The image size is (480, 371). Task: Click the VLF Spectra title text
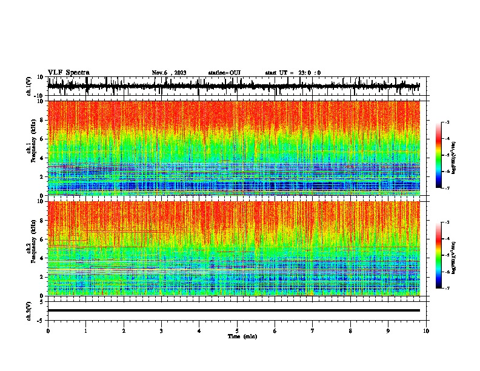[68, 73]
